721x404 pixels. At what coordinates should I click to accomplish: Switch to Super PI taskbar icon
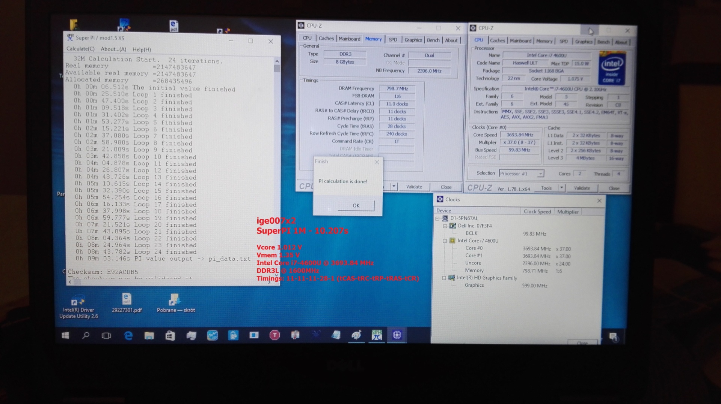[x=376, y=335]
